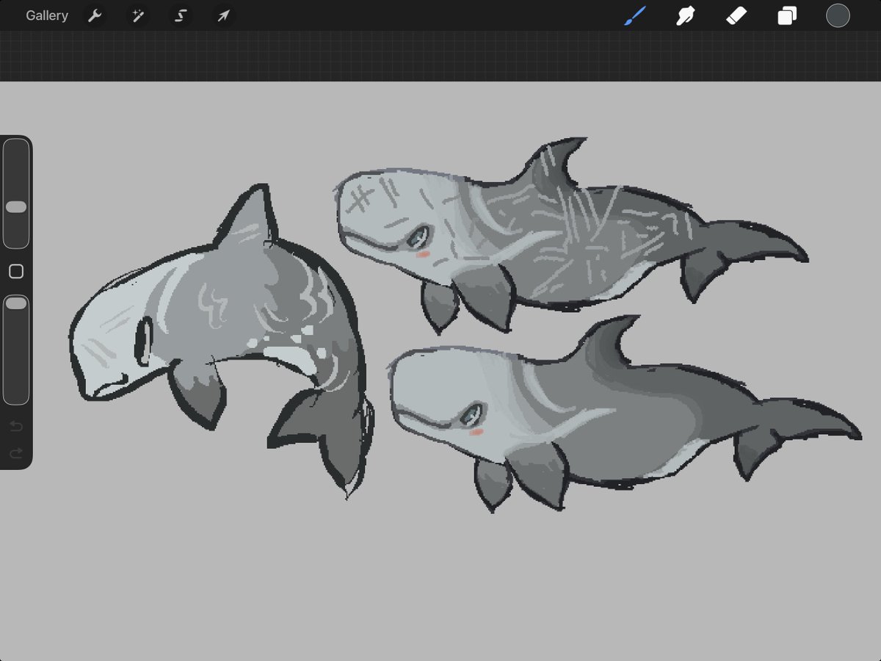
Task: Open the Adjustments magic wand menu
Action: (137, 15)
